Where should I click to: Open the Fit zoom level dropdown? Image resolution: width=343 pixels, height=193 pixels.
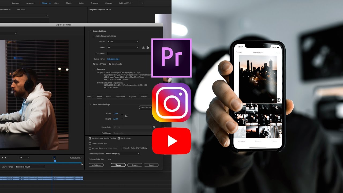pyautogui.click(x=24, y=158)
